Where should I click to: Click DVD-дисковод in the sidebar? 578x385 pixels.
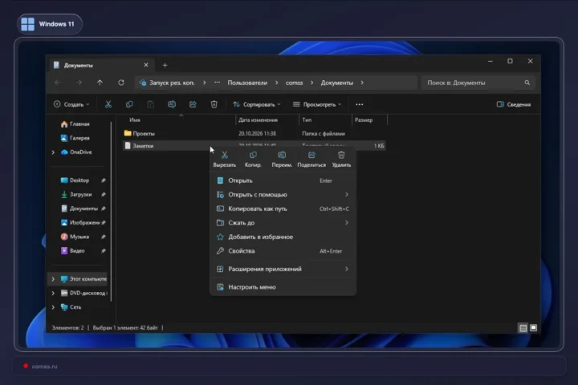tap(83, 293)
